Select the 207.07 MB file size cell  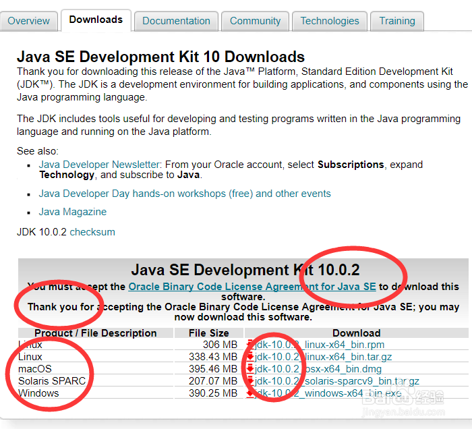point(213,381)
